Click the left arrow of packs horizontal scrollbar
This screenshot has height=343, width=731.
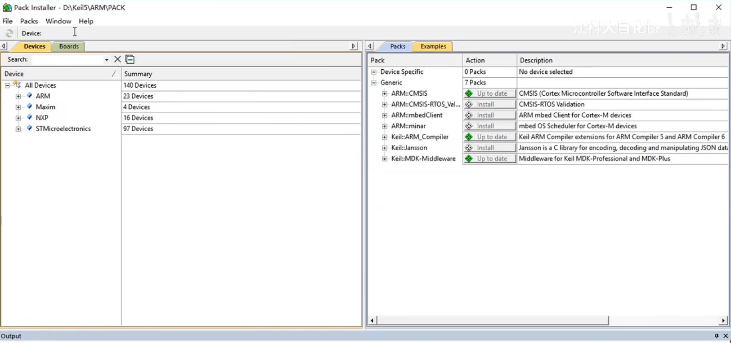point(372,321)
